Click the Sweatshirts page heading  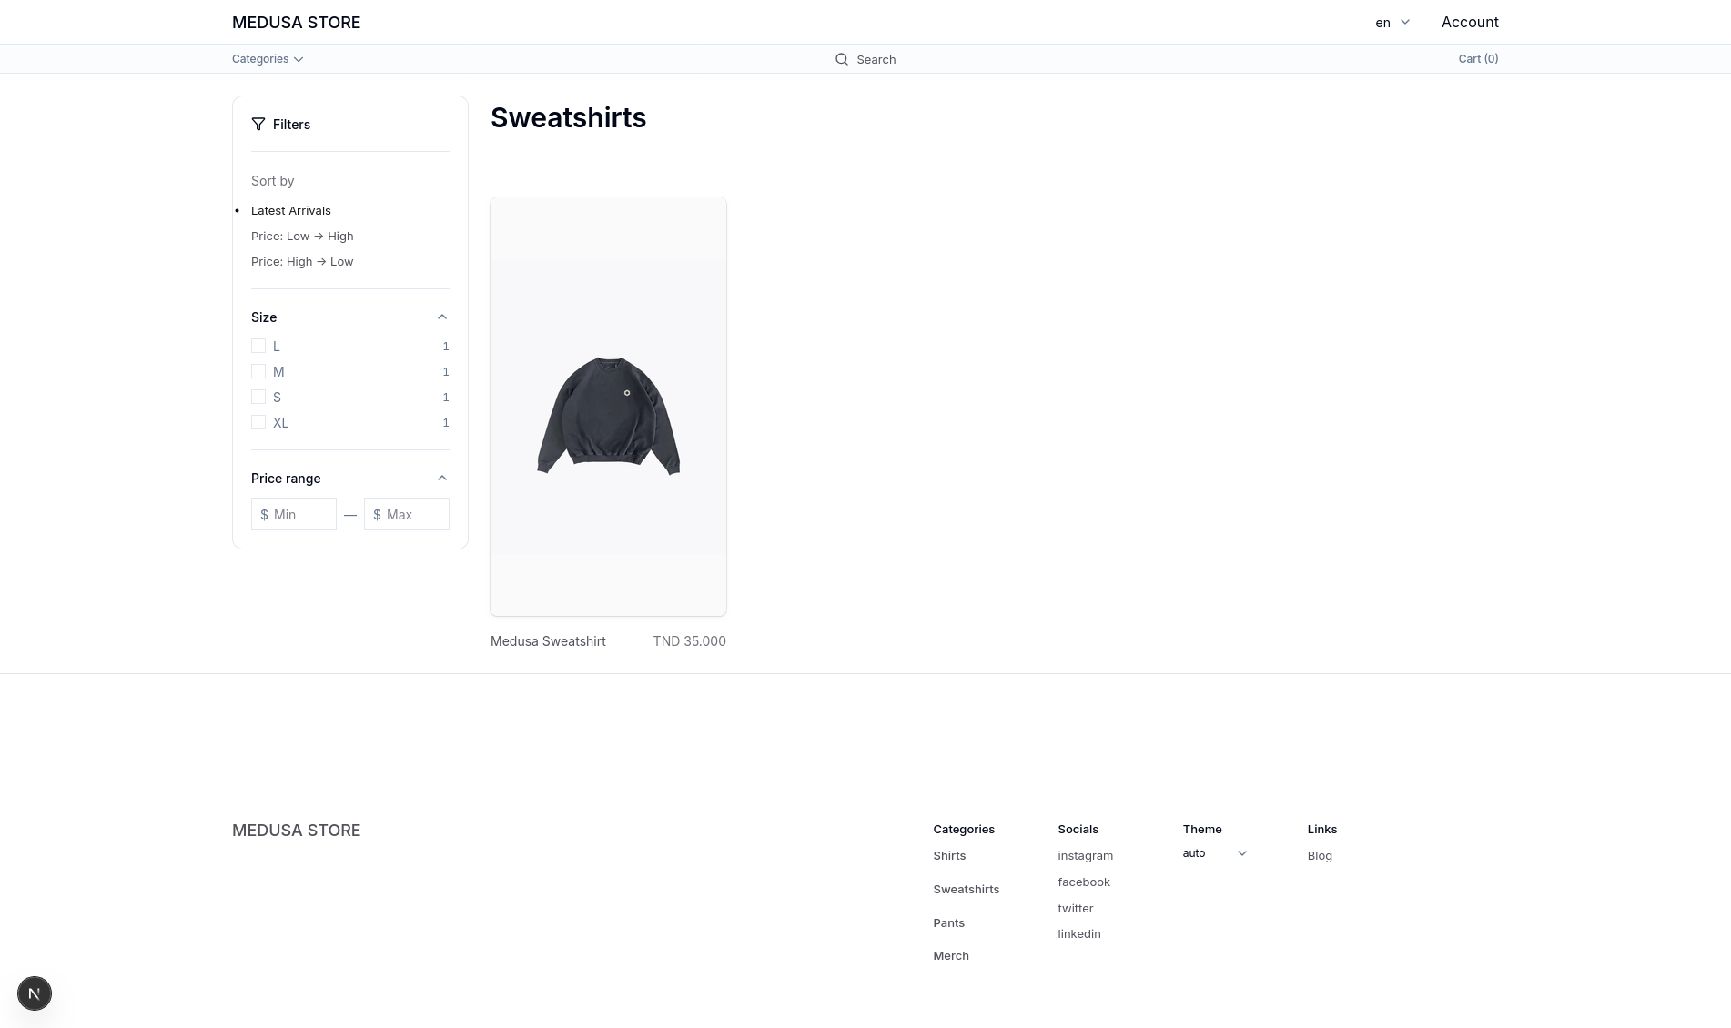569,117
